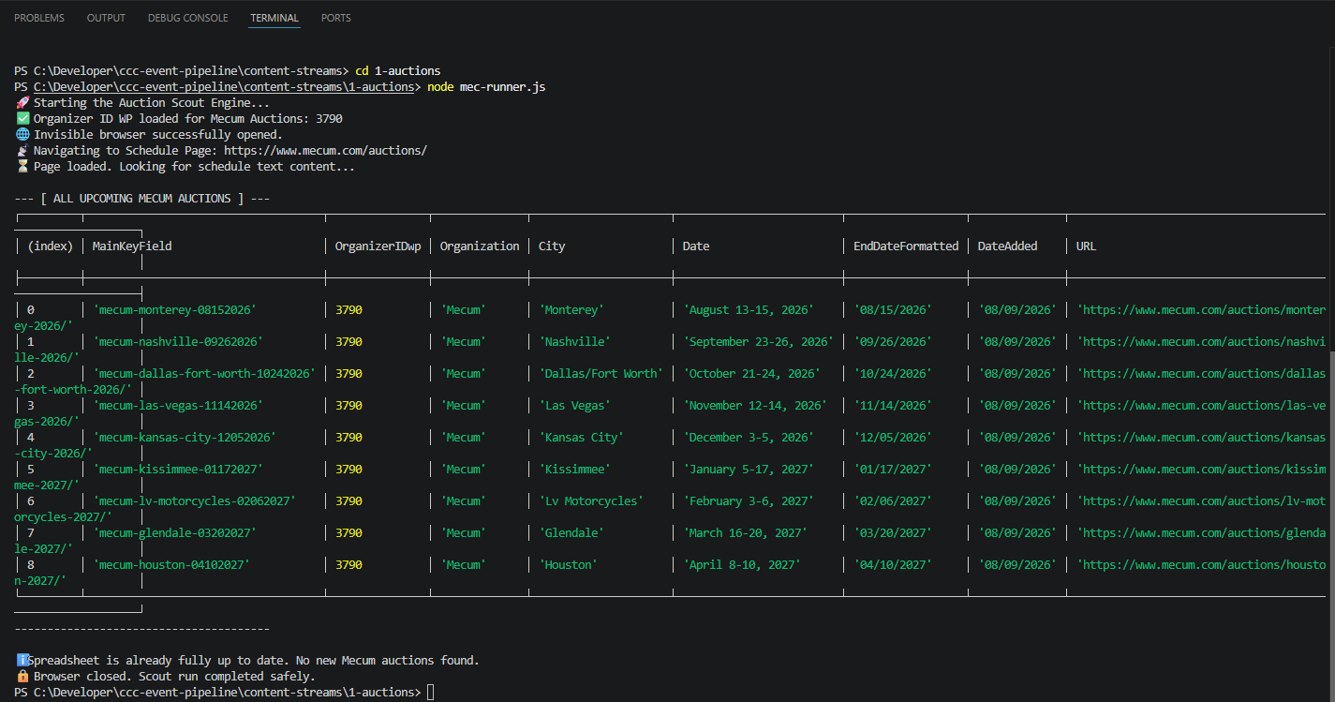Click the 'mecum-lv-motorcycles-02062027' key cell

point(195,501)
